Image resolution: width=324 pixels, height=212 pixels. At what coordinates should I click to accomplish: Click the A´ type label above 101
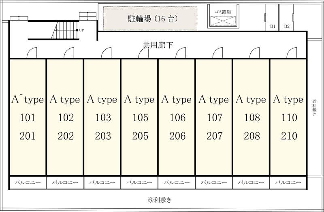28,100
